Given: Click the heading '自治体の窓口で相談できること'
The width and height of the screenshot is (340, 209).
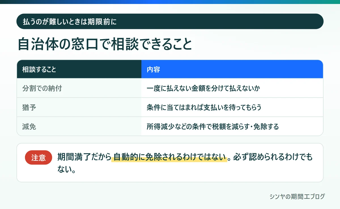Looking at the screenshot, I should click(x=105, y=44).
